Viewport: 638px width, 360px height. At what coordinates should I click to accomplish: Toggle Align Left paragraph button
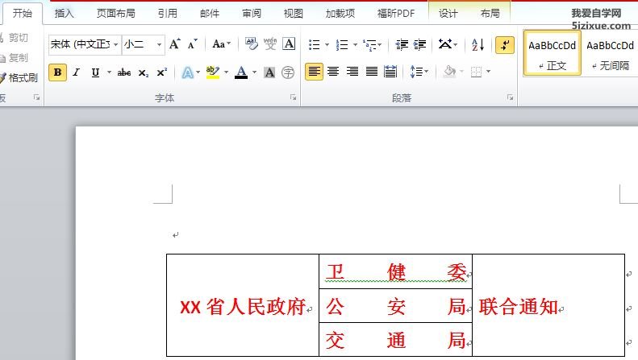[314, 72]
